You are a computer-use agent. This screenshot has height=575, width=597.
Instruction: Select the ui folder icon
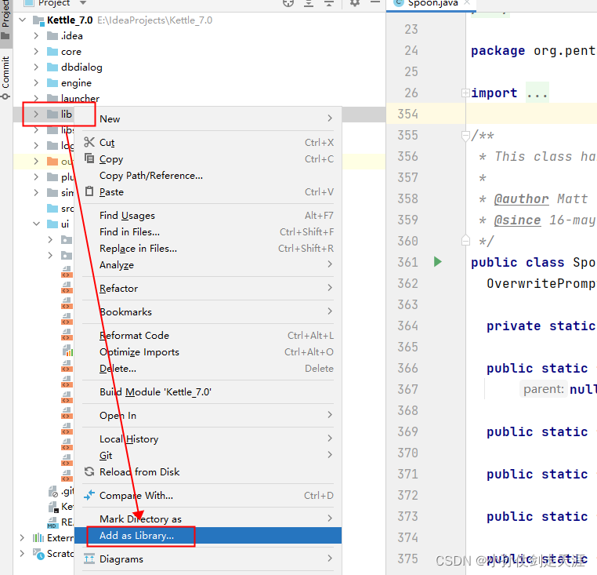(x=52, y=224)
